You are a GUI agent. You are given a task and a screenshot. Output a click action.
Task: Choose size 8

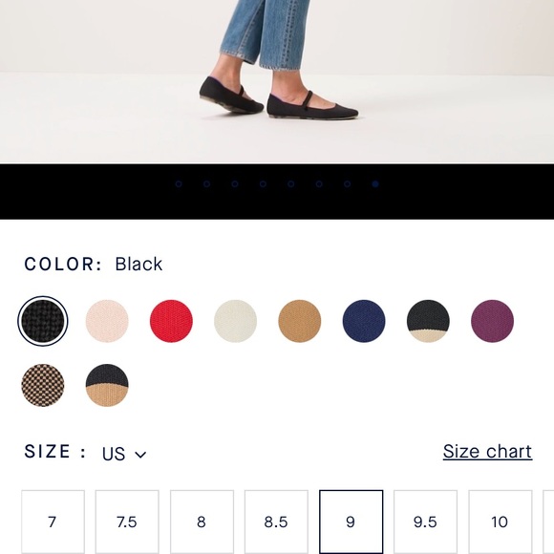202,522
